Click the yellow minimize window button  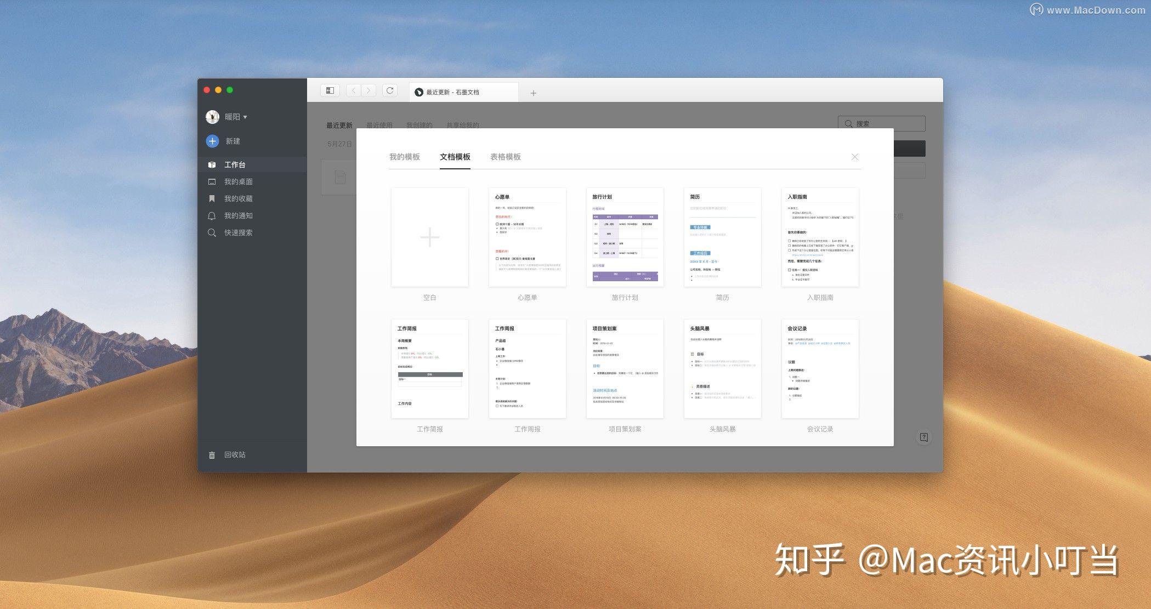[x=218, y=90]
